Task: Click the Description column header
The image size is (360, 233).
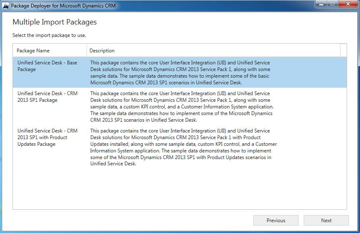Action: [x=102, y=51]
